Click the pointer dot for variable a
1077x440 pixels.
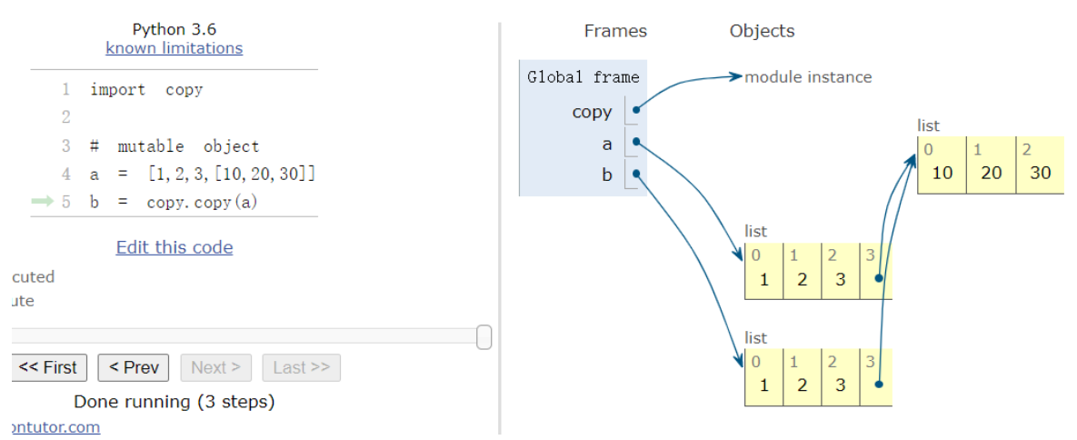635,142
